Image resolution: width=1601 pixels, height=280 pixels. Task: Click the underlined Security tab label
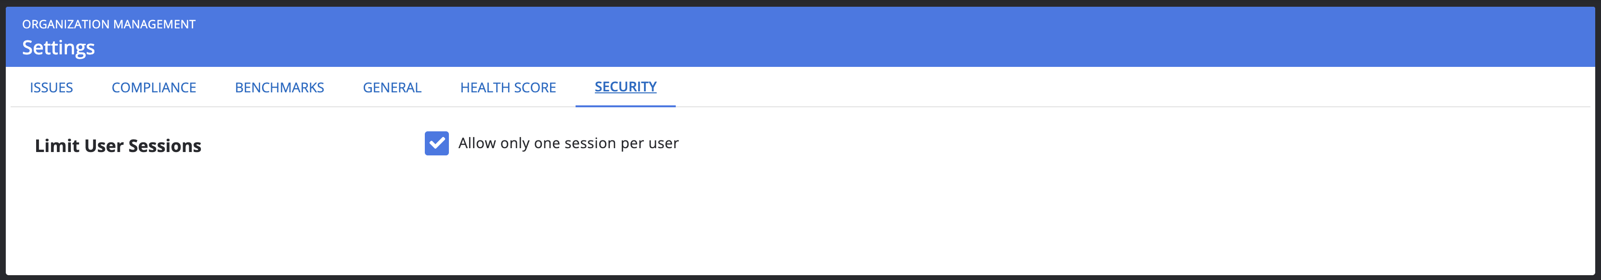coord(625,87)
